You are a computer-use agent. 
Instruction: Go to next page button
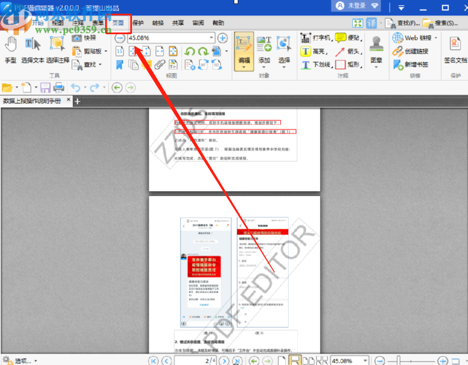(x=224, y=361)
